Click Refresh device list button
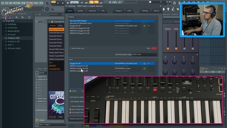227x128 pixels. click(76, 119)
